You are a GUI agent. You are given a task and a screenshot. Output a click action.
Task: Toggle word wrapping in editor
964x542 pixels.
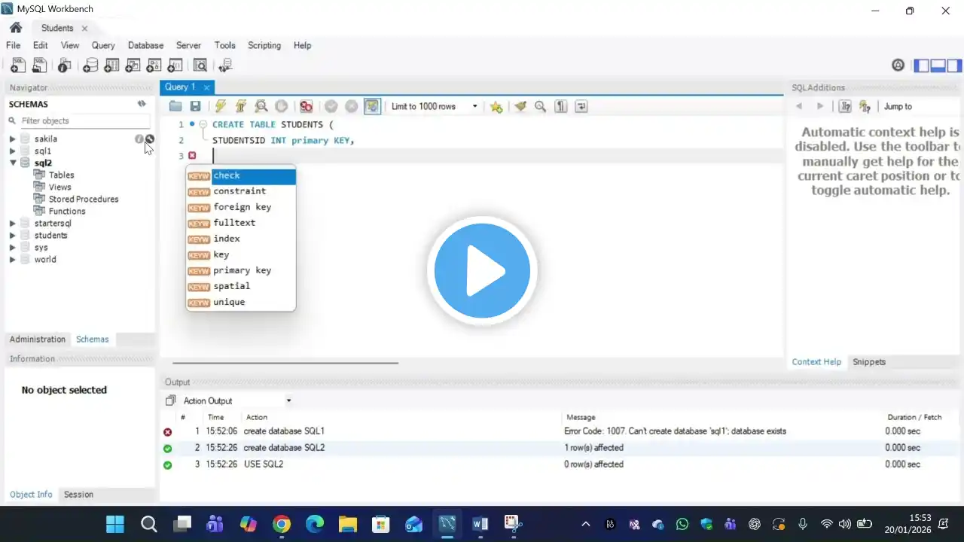pyautogui.click(x=581, y=107)
